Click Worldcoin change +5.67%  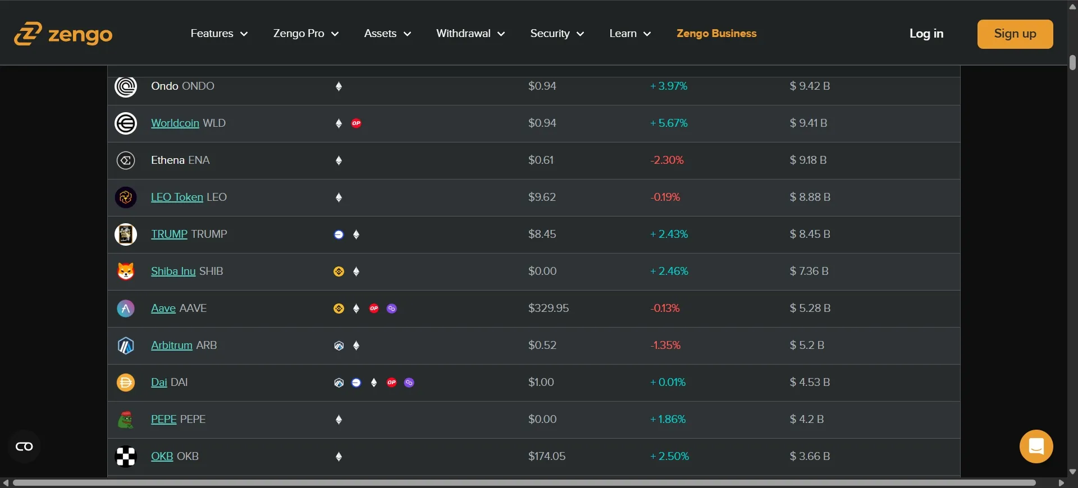coord(669,123)
